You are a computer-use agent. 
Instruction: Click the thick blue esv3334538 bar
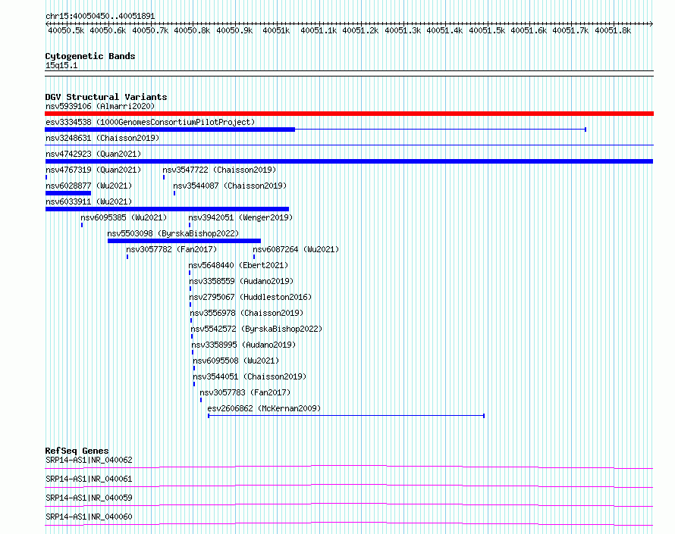[170, 130]
